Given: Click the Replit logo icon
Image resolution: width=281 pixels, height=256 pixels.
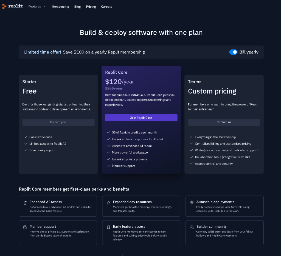Looking at the screenshot, I should coord(4,7).
